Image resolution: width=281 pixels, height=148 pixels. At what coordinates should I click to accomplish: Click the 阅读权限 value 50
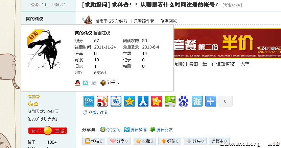click(x=144, y=40)
